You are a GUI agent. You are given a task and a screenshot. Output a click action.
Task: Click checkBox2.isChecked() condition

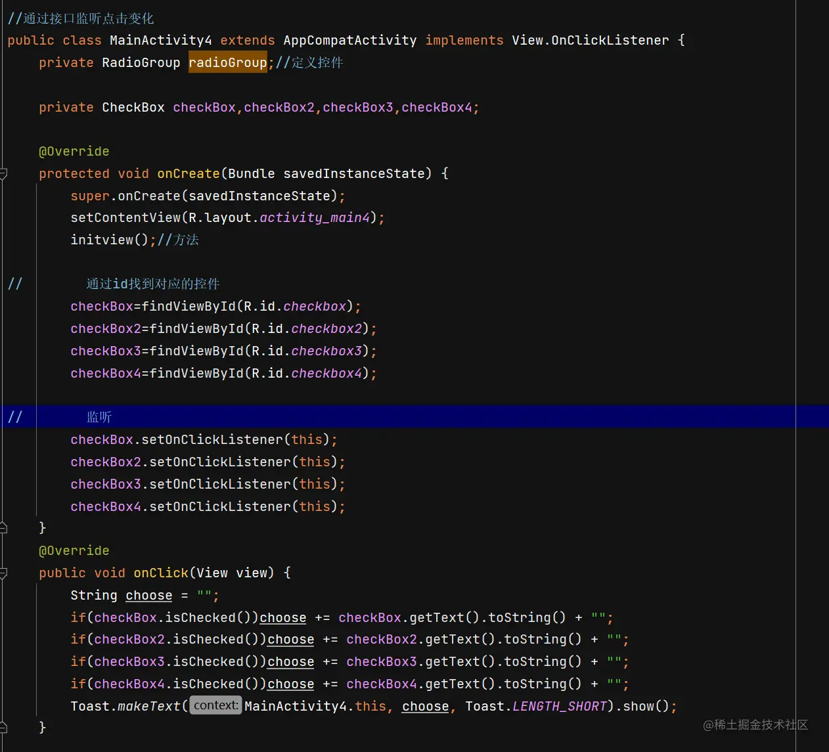[x=177, y=639]
